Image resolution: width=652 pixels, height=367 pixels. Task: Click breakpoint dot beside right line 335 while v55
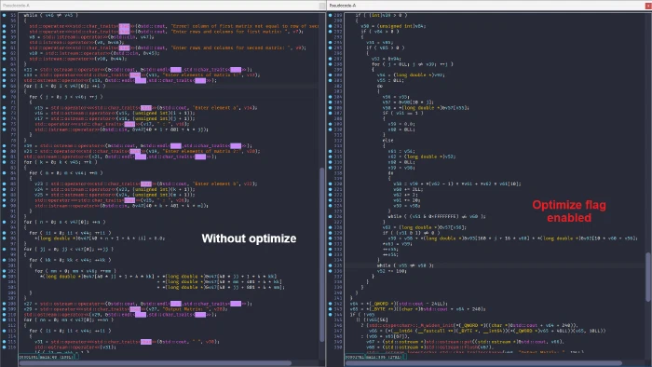click(x=330, y=265)
